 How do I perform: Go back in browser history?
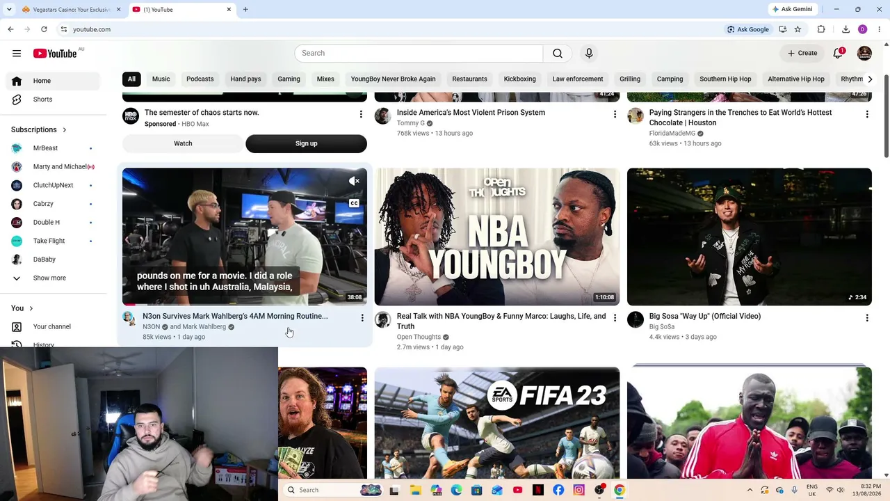tap(10, 29)
